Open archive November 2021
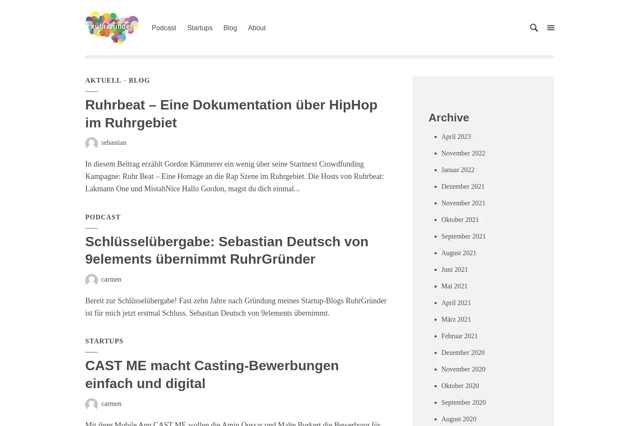The width and height of the screenshot is (639, 426). point(463,203)
